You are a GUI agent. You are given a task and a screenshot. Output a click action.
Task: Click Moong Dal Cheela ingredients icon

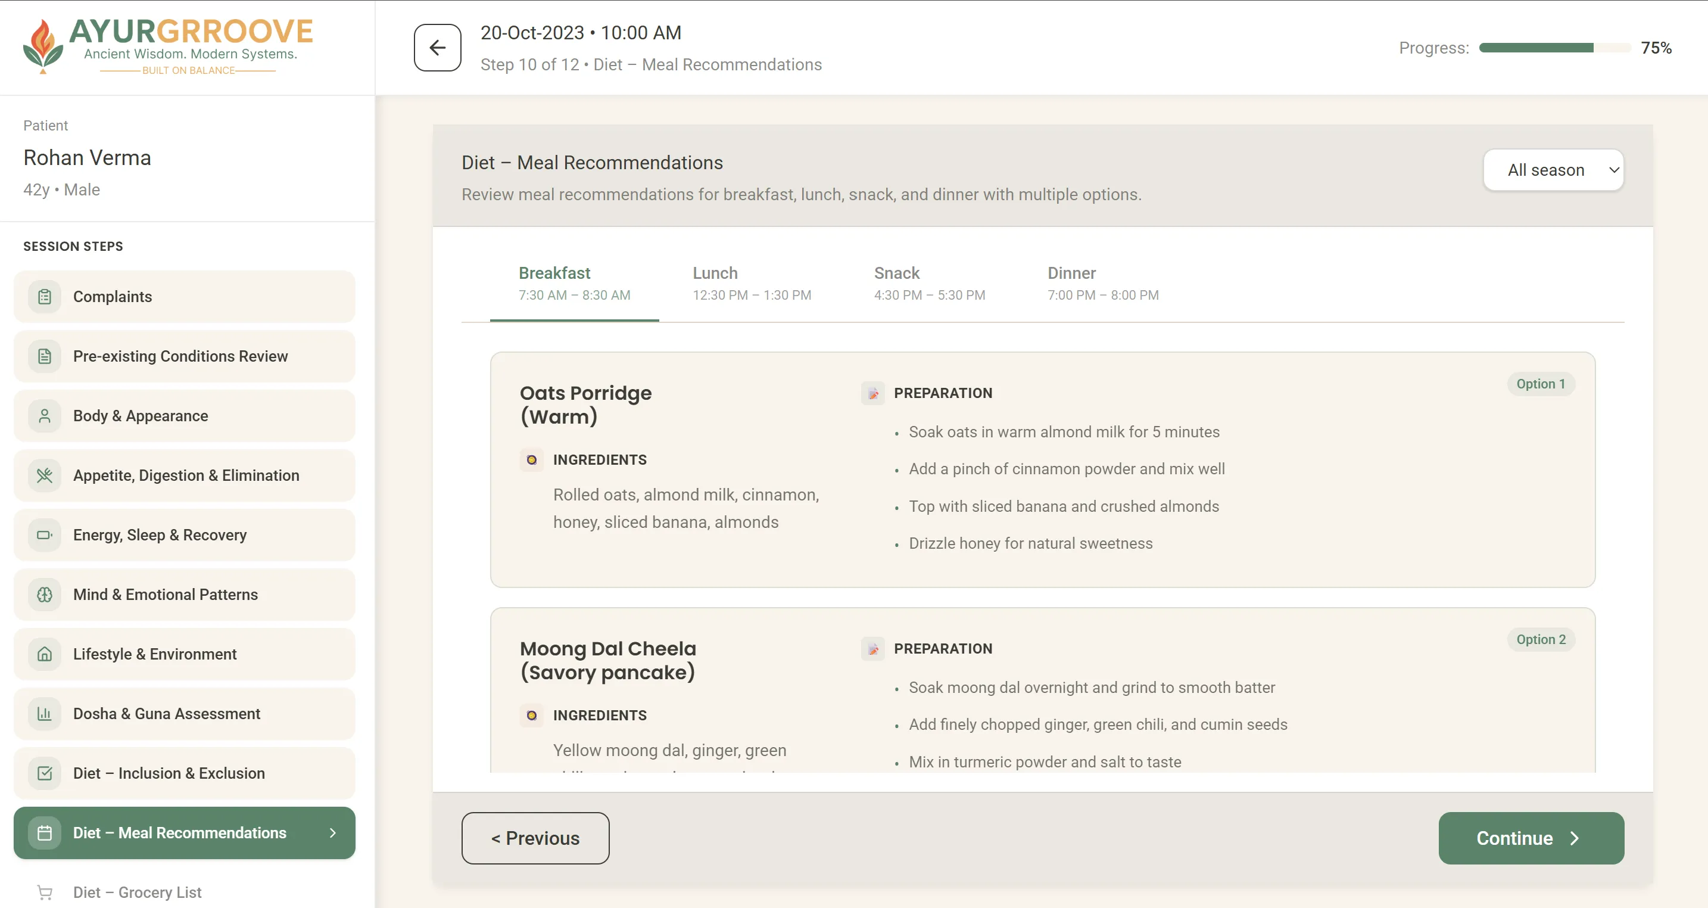point(531,715)
